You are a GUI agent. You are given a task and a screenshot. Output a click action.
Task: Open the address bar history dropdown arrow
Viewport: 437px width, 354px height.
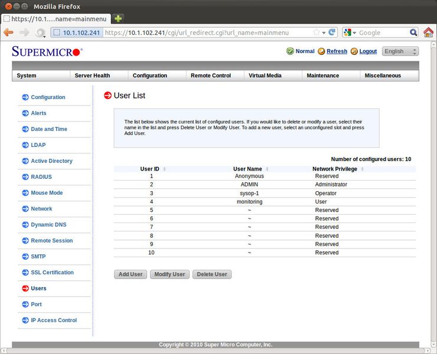click(324, 33)
